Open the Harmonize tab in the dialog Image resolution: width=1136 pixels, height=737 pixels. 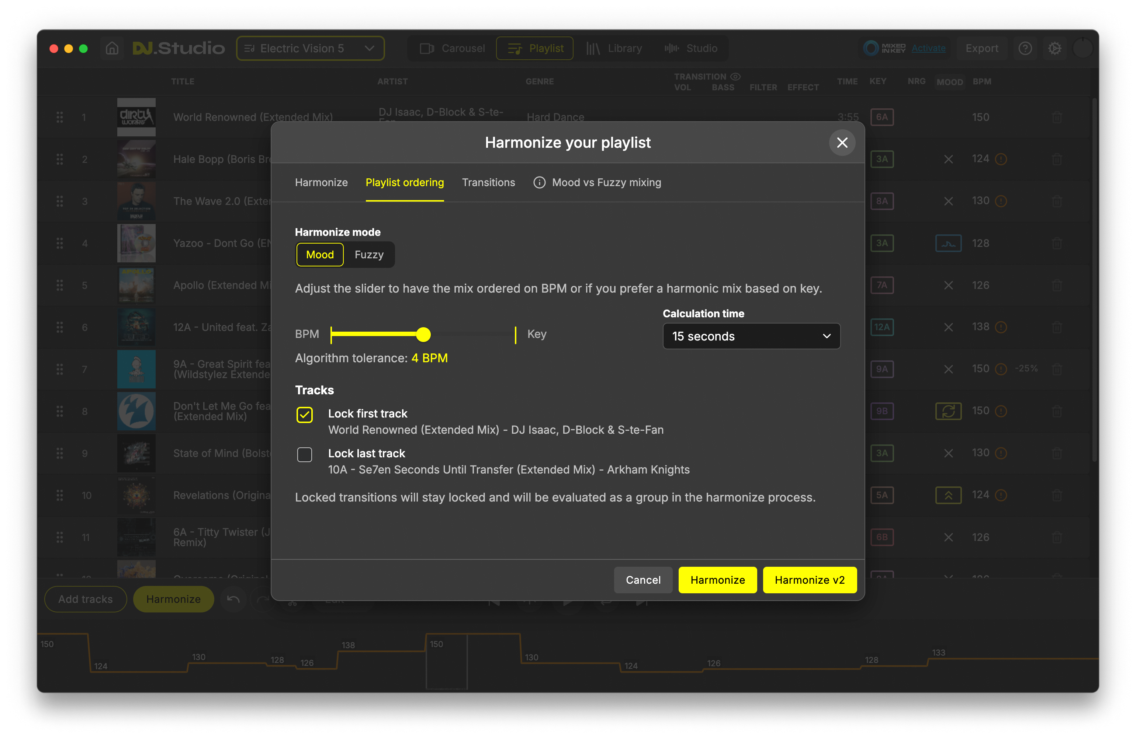point(321,183)
